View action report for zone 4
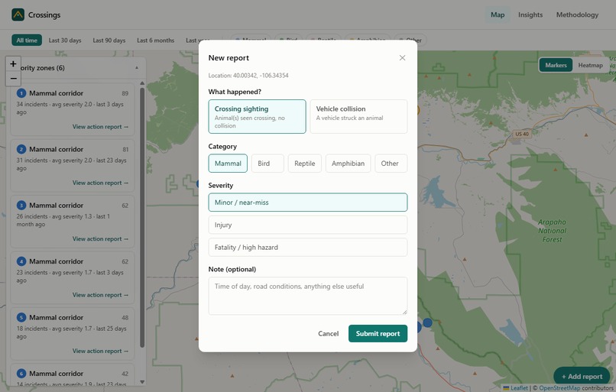The height and width of the screenshot is (392, 616). [100, 295]
